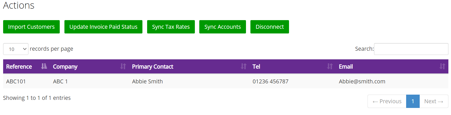Sort by the Reference column icon
This screenshot has height=115, width=451.
pos(44,66)
